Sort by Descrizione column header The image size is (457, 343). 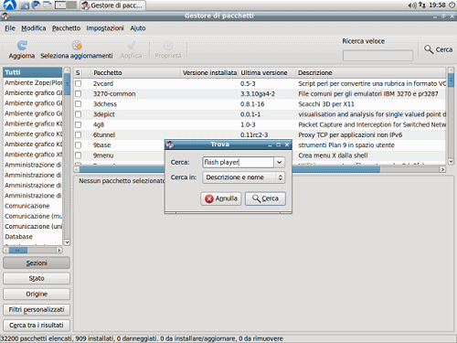click(x=371, y=73)
